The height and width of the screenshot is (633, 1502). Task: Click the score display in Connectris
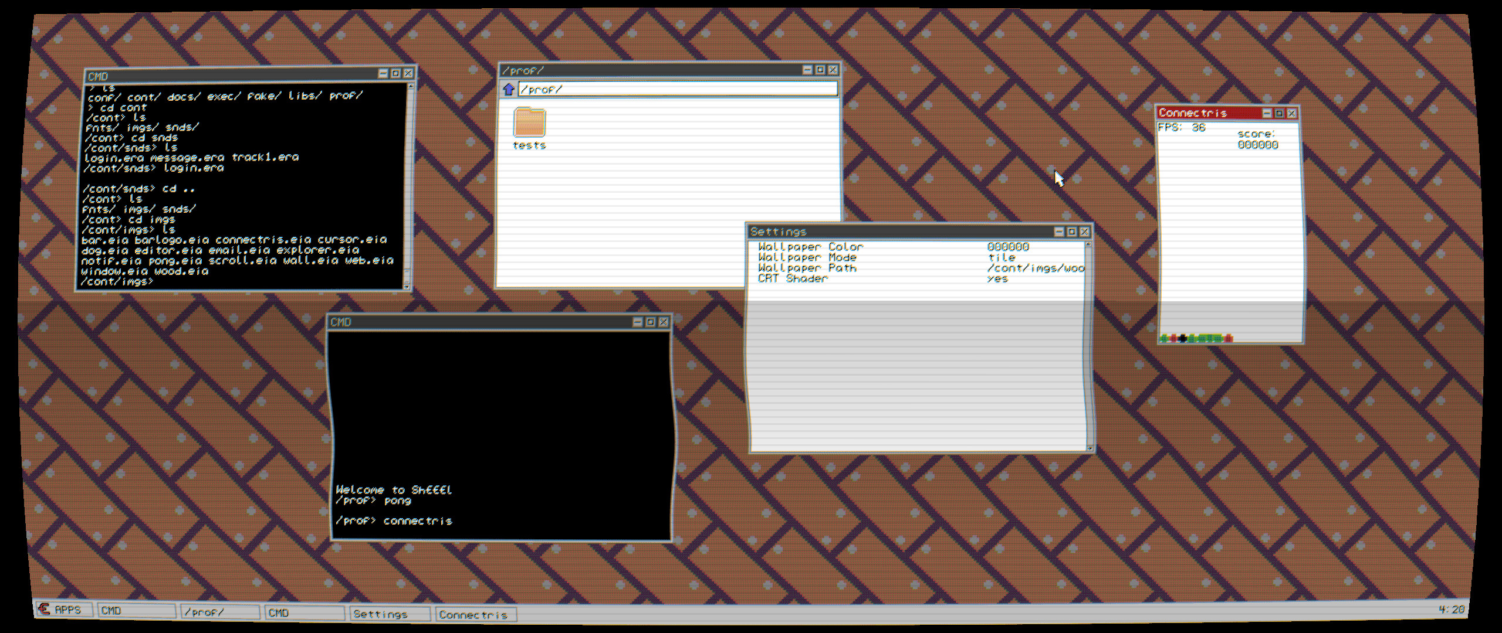(1259, 145)
